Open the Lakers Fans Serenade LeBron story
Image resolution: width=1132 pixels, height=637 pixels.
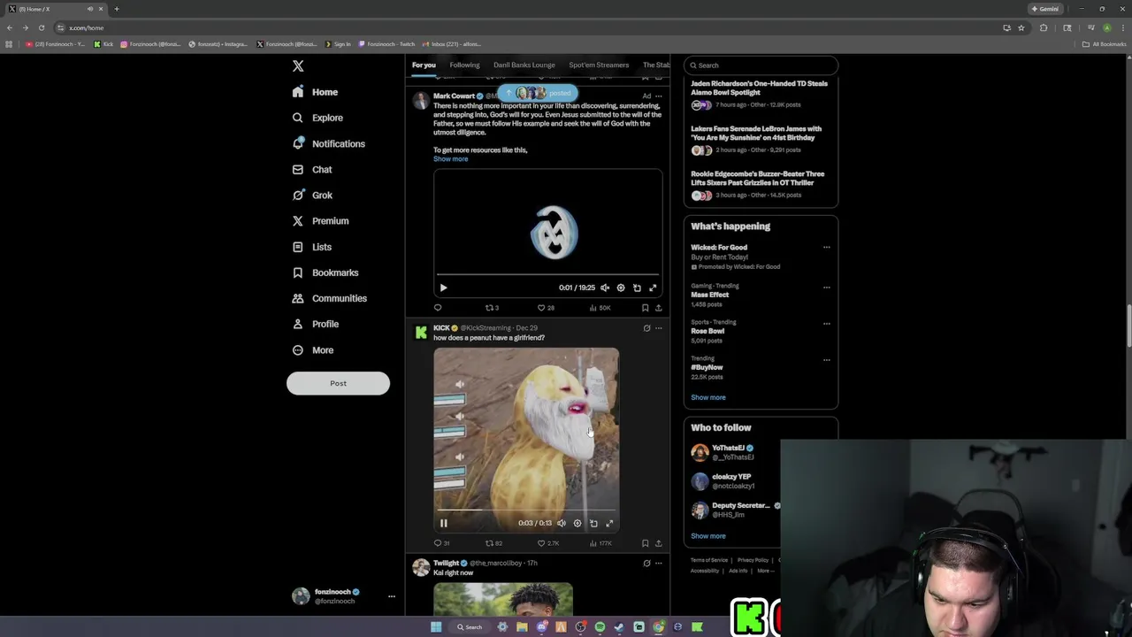[761, 140]
